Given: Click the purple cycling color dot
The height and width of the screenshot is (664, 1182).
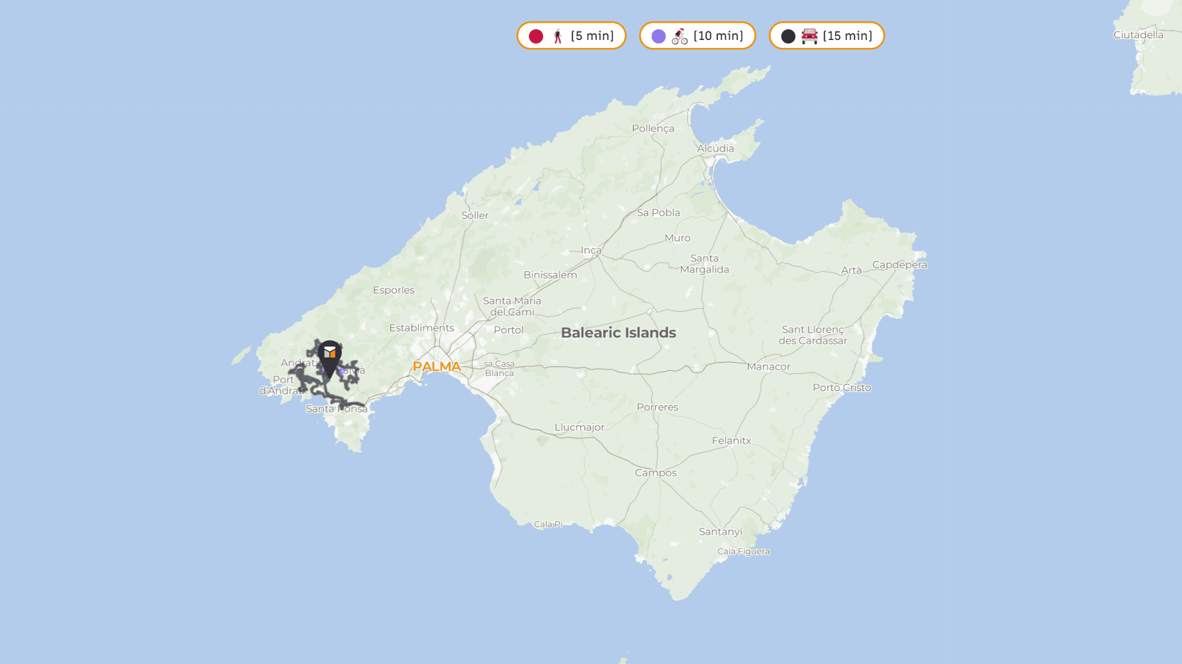Looking at the screenshot, I should click(x=659, y=36).
